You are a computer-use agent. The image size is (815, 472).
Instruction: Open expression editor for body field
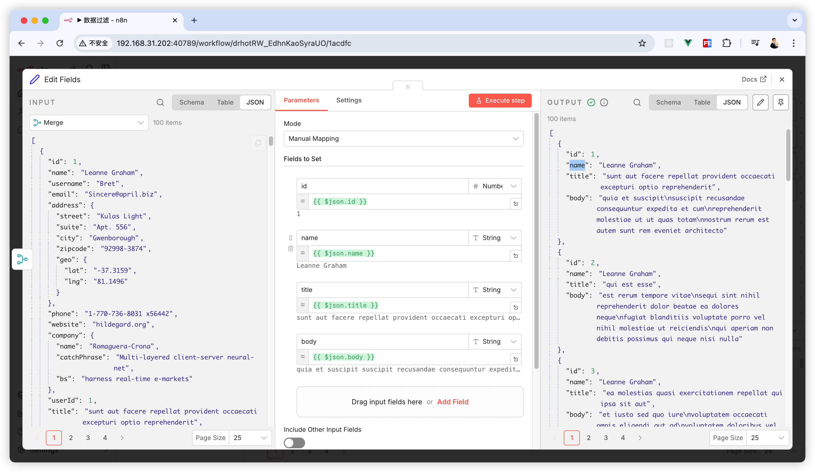(516, 359)
